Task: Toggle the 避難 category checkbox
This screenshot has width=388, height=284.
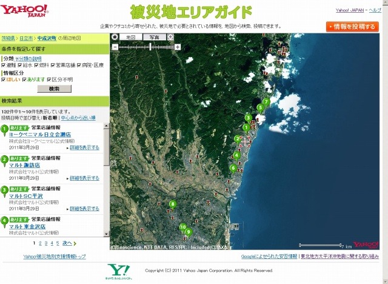Action: click(x=3, y=66)
